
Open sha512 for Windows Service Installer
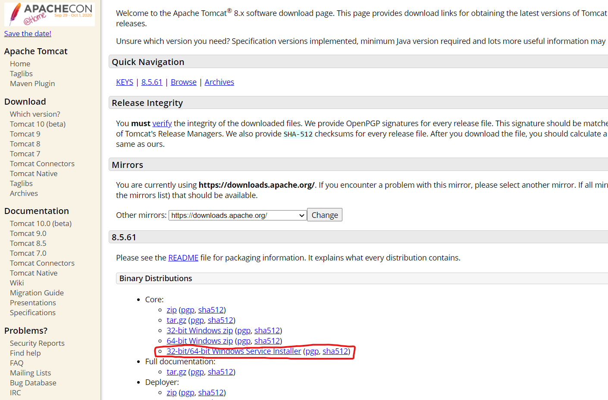click(x=335, y=351)
